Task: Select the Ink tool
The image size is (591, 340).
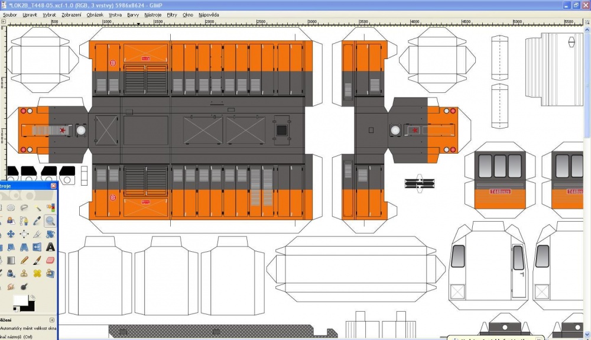Action: point(11,273)
